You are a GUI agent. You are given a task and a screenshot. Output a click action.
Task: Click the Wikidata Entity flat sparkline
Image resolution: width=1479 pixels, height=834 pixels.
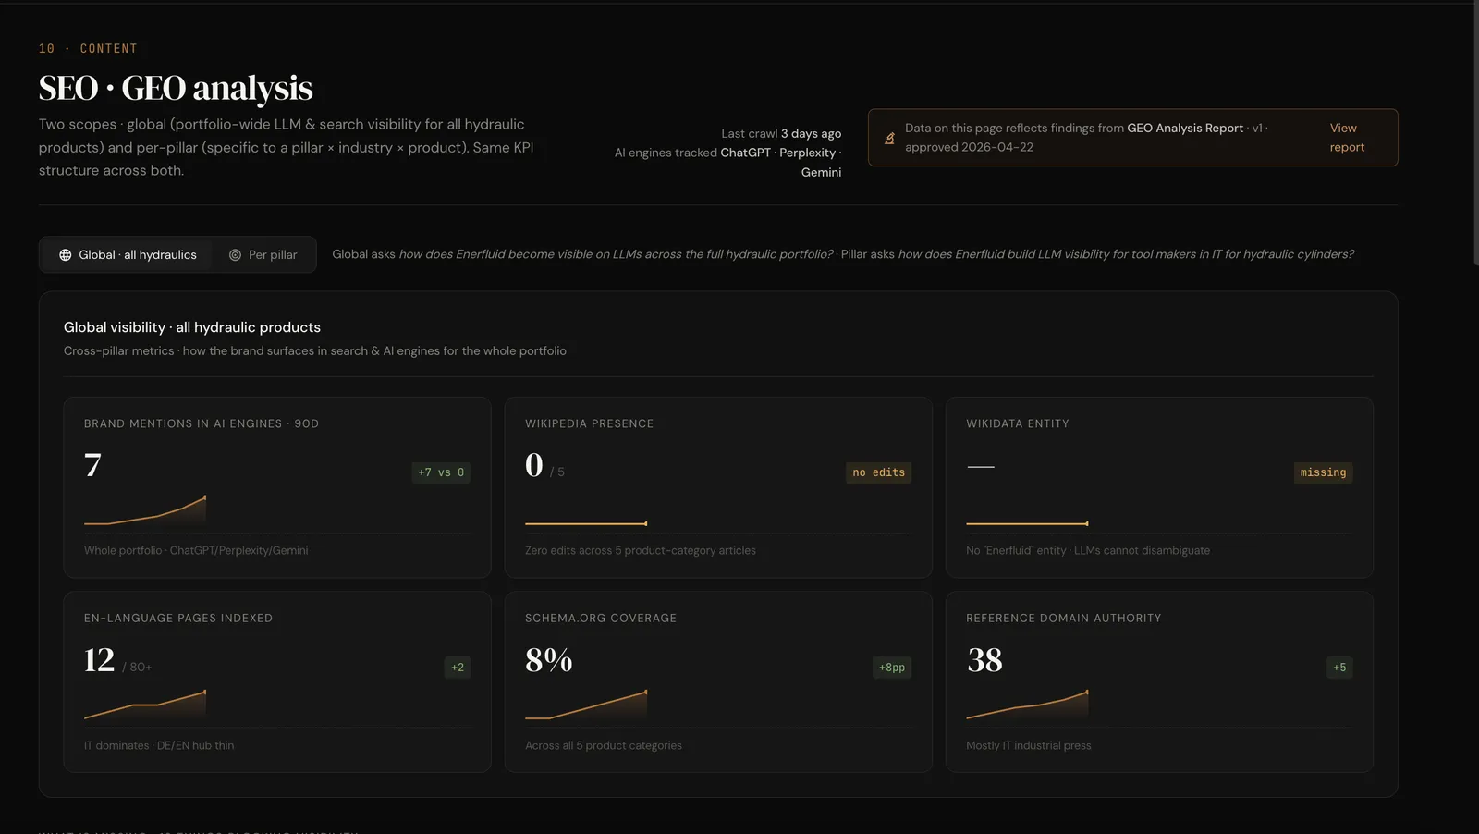point(1027,523)
